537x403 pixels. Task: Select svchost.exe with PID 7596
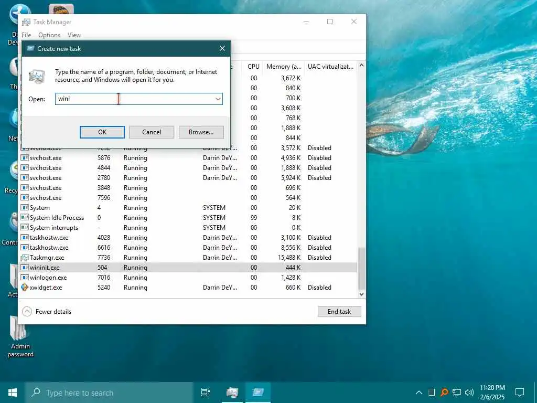pyautogui.click(x=188, y=197)
